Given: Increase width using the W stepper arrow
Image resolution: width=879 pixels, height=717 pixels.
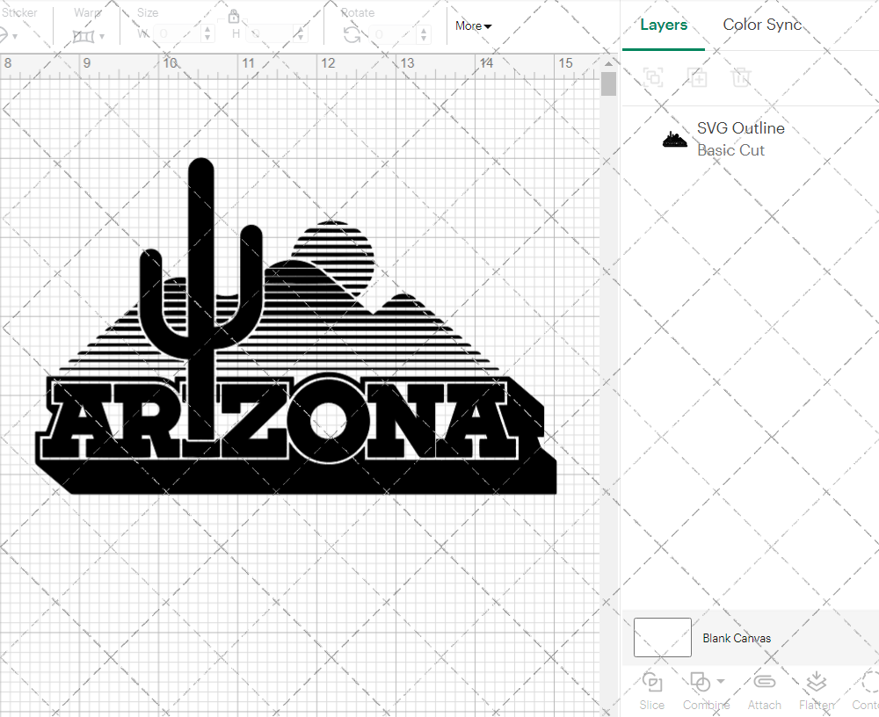Looking at the screenshot, I should (x=208, y=29).
